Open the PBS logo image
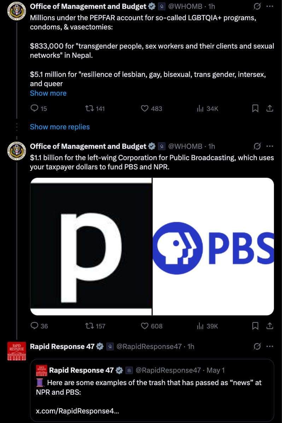Viewport: 282px width, 423px height. pos(213,247)
